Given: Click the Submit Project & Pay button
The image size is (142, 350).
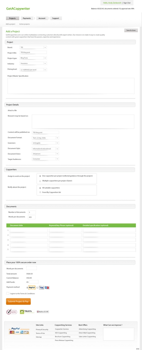Looking at the screenshot, I should tap(18, 301).
